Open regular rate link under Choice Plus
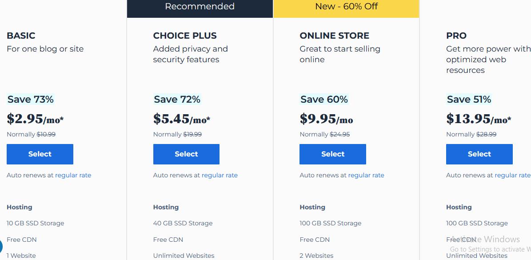Viewport: 531px width, 260px height. [x=220, y=175]
